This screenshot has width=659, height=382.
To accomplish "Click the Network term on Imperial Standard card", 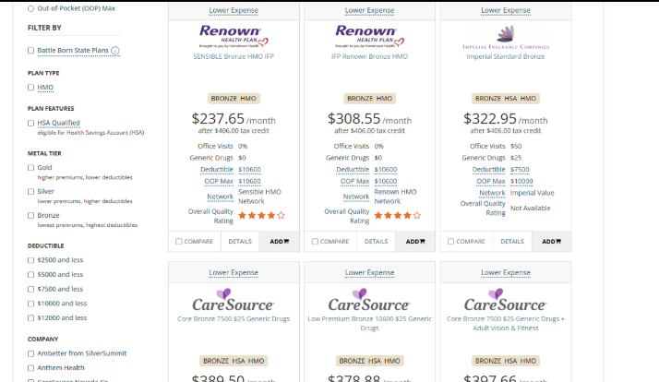I will pos(492,193).
